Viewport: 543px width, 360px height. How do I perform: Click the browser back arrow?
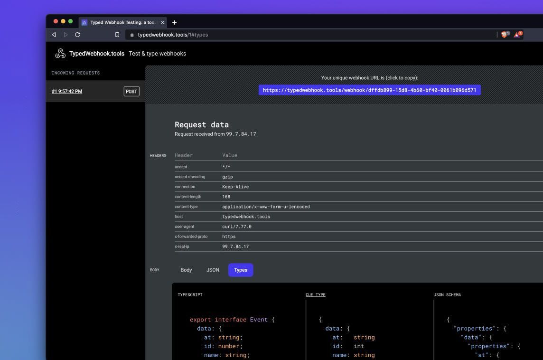click(54, 35)
